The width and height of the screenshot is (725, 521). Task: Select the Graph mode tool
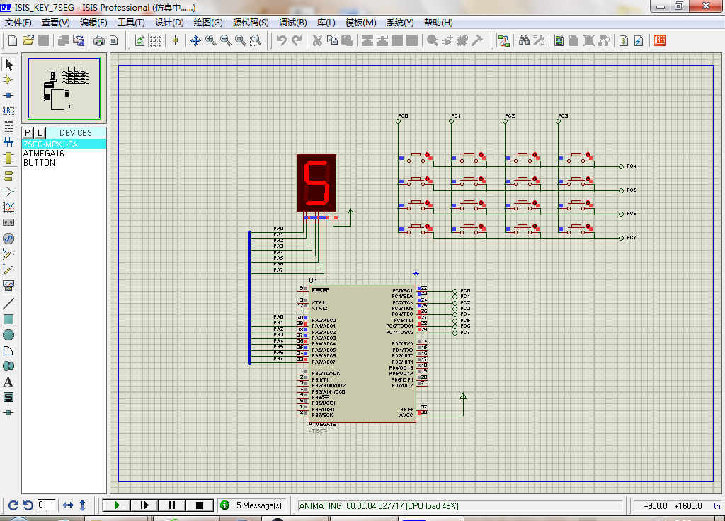[8, 207]
